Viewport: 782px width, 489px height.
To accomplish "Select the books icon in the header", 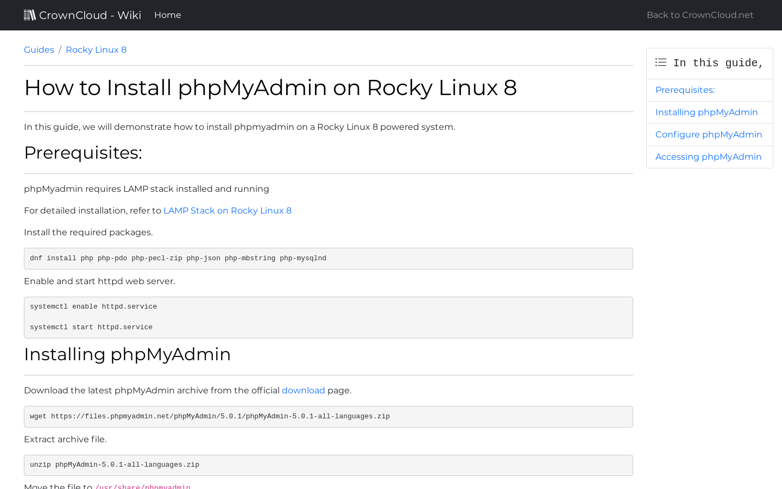I will (x=30, y=15).
